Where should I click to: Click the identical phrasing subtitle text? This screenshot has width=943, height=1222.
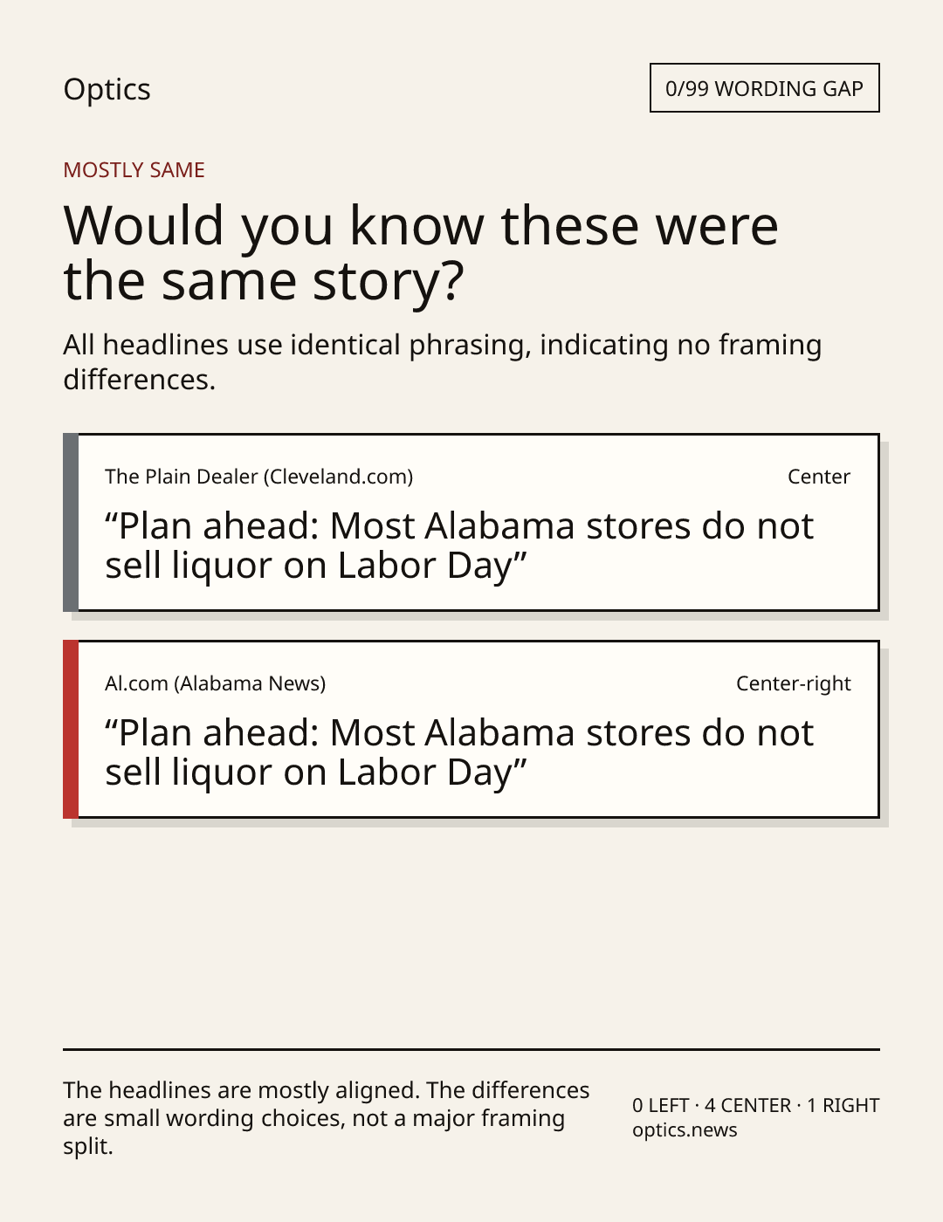[x=442, y=361]
